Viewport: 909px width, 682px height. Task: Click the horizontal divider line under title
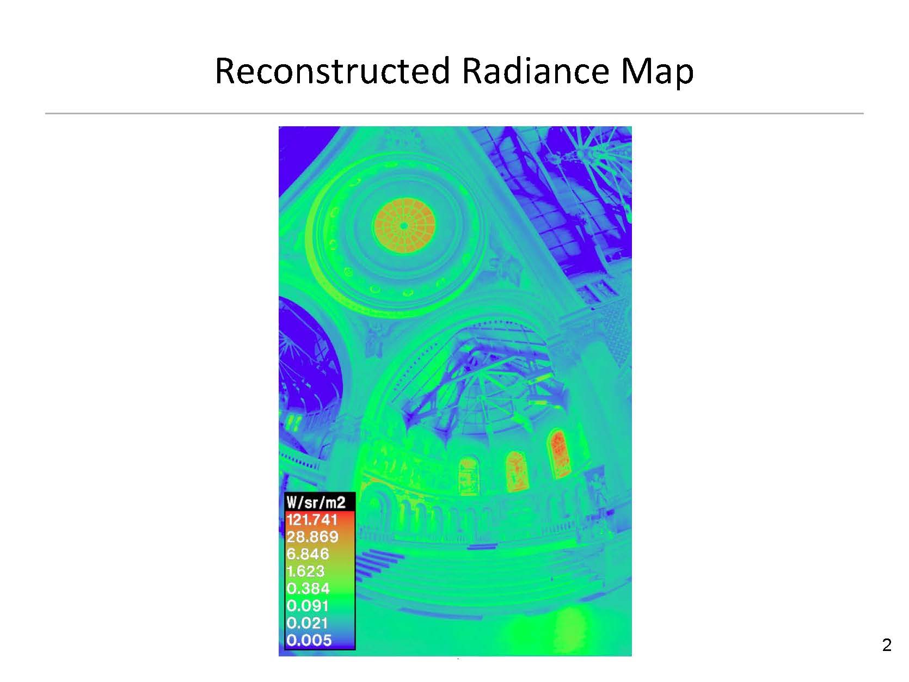coord(454,114)
